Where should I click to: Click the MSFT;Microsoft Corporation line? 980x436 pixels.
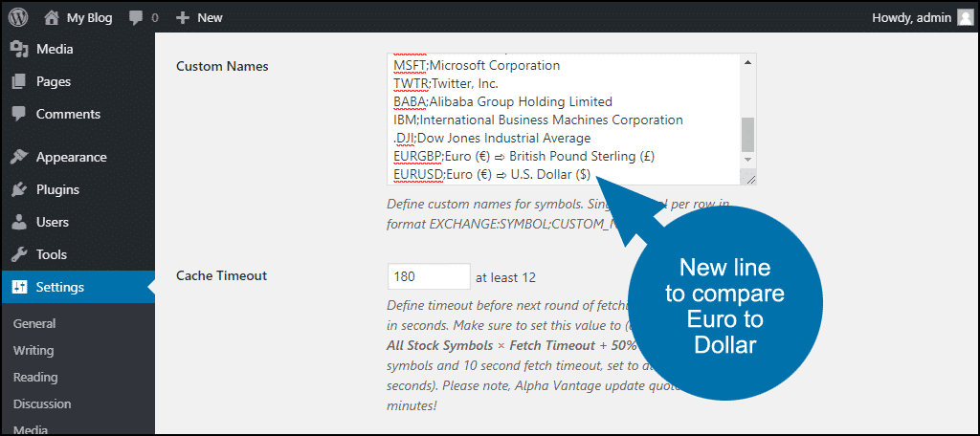(477, 65)
